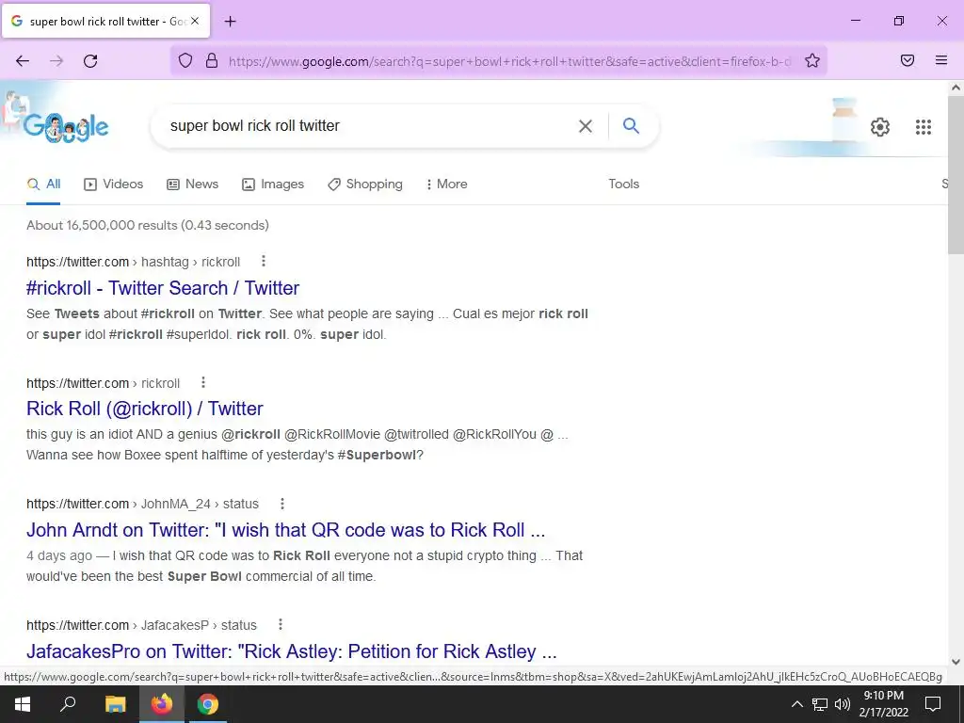Click the twitter.com › hashtag › rickroll breadcrumb

point(133,262)
